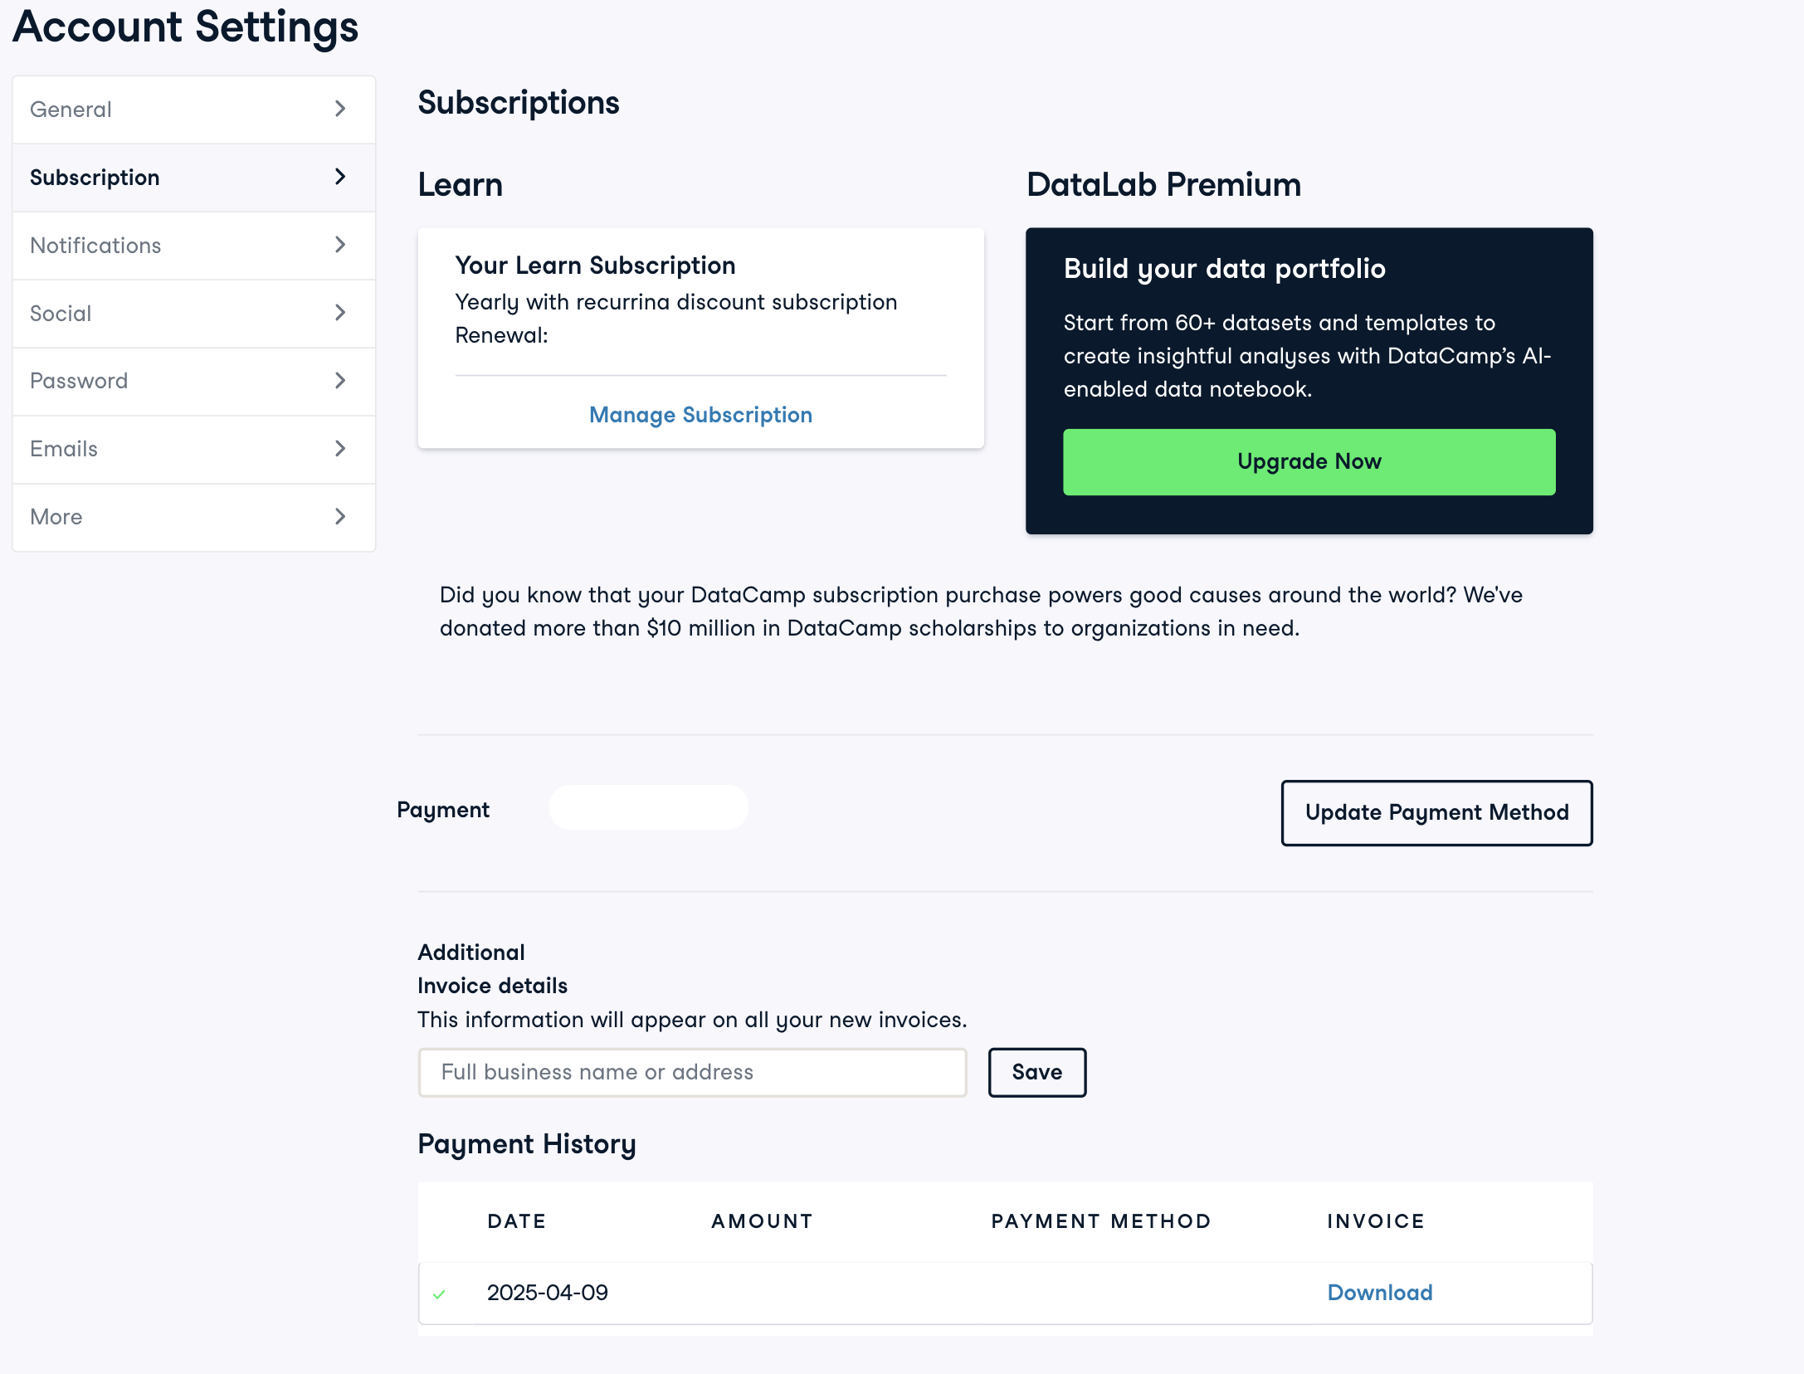Click the chevron next to Notifications
Viewport: 1804px width, 1374px height.
[x=340, y=245]
